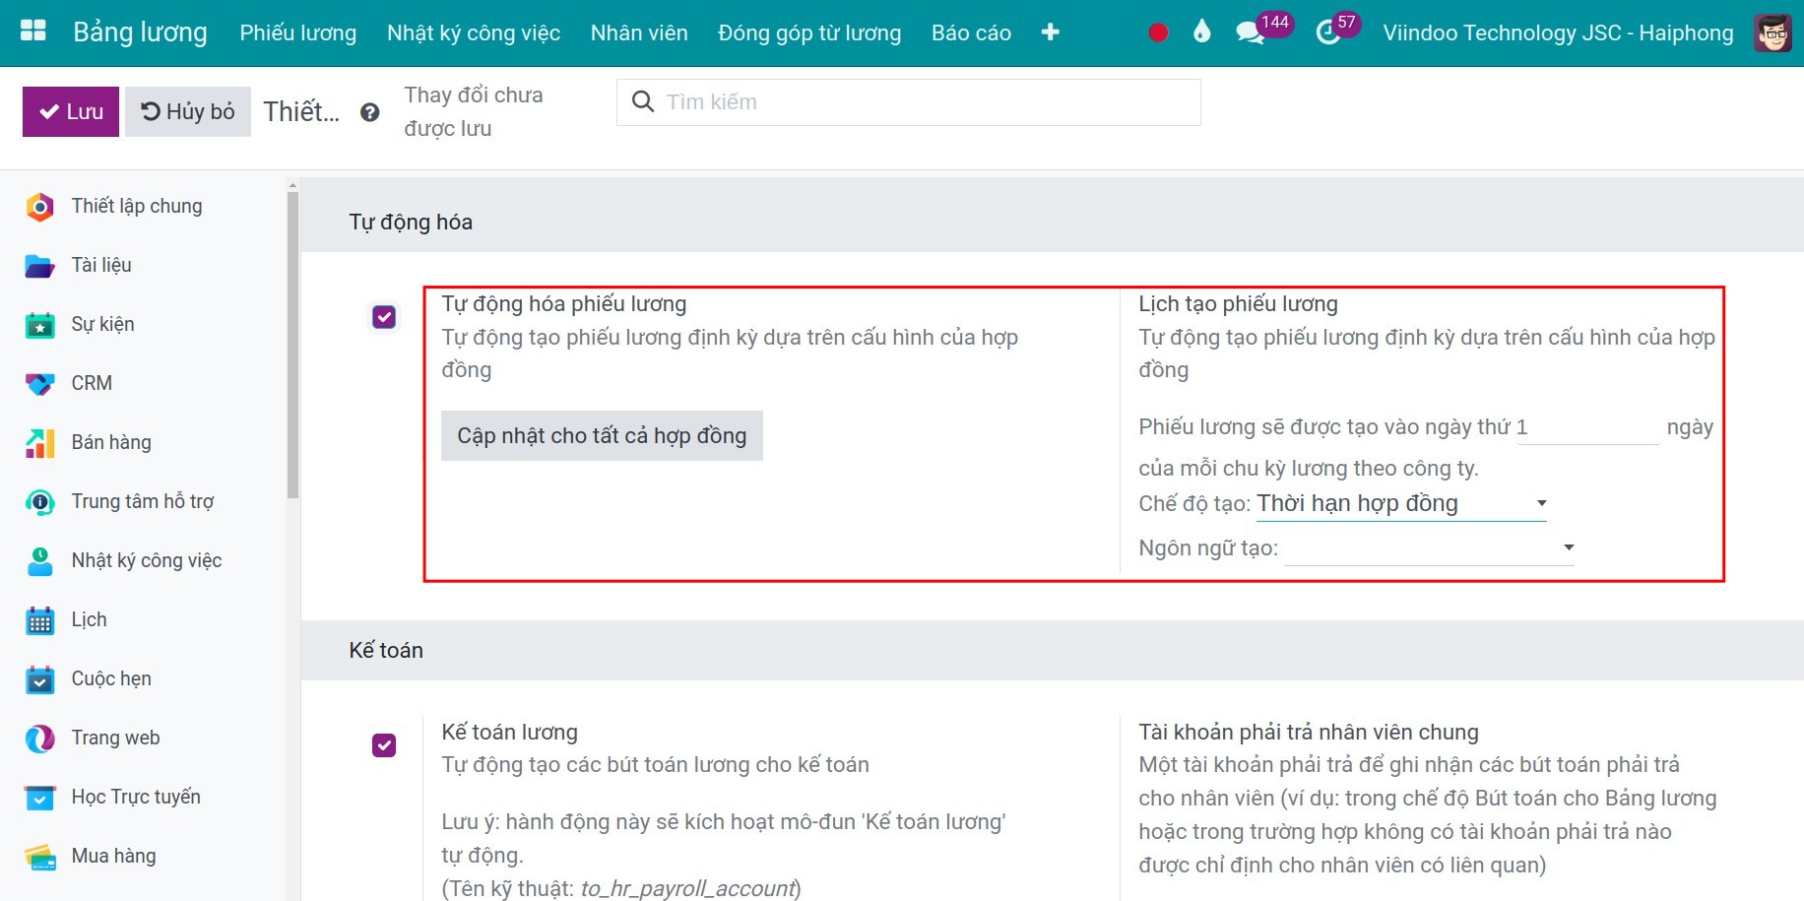Toggle Tự động hóa phiếu lương checkbox
Image resolution: width=1804 pixels, height=901 pixels.
click(x=384, y=316)
